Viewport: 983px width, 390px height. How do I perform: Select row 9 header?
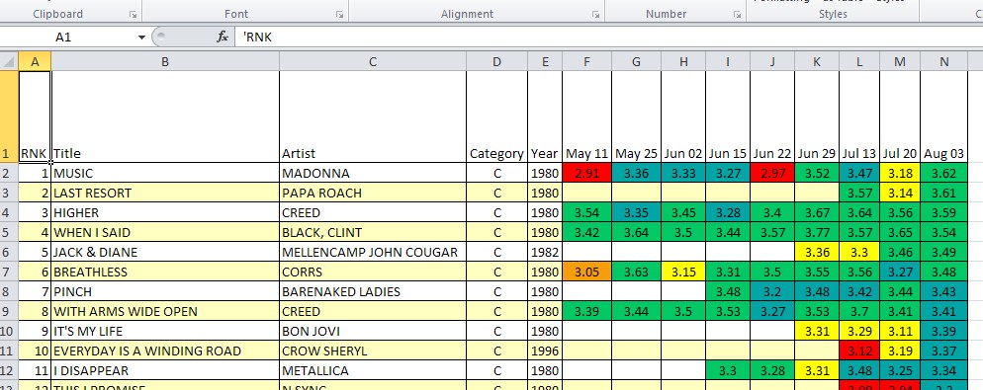tap(9, 311)
